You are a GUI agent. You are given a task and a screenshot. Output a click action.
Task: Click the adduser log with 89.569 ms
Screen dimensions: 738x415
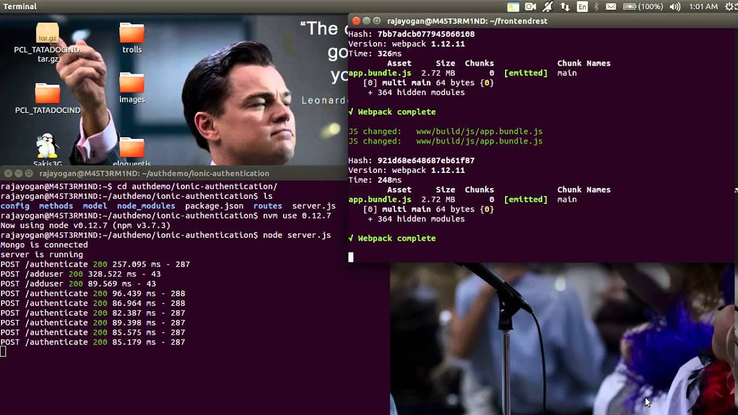[x=78, y=284]
